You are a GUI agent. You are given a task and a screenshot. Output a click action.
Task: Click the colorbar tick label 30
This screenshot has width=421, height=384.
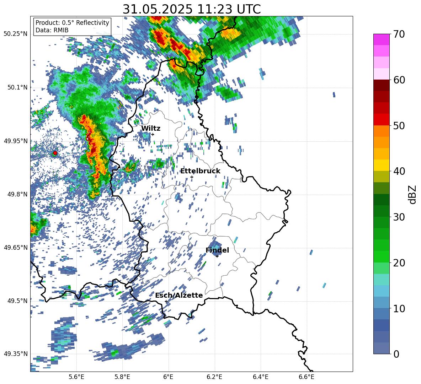(x=399, y=217)
